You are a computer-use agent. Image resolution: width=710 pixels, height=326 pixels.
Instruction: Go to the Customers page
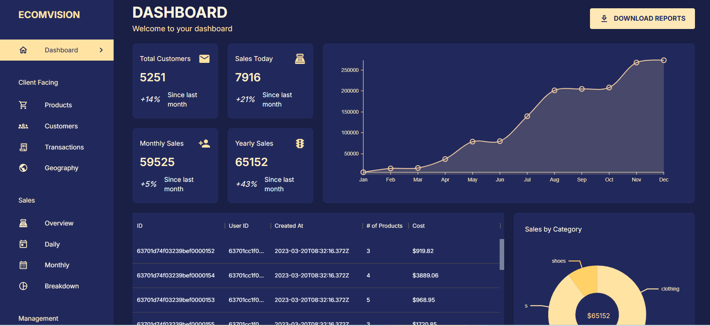(x=57, y=126)
